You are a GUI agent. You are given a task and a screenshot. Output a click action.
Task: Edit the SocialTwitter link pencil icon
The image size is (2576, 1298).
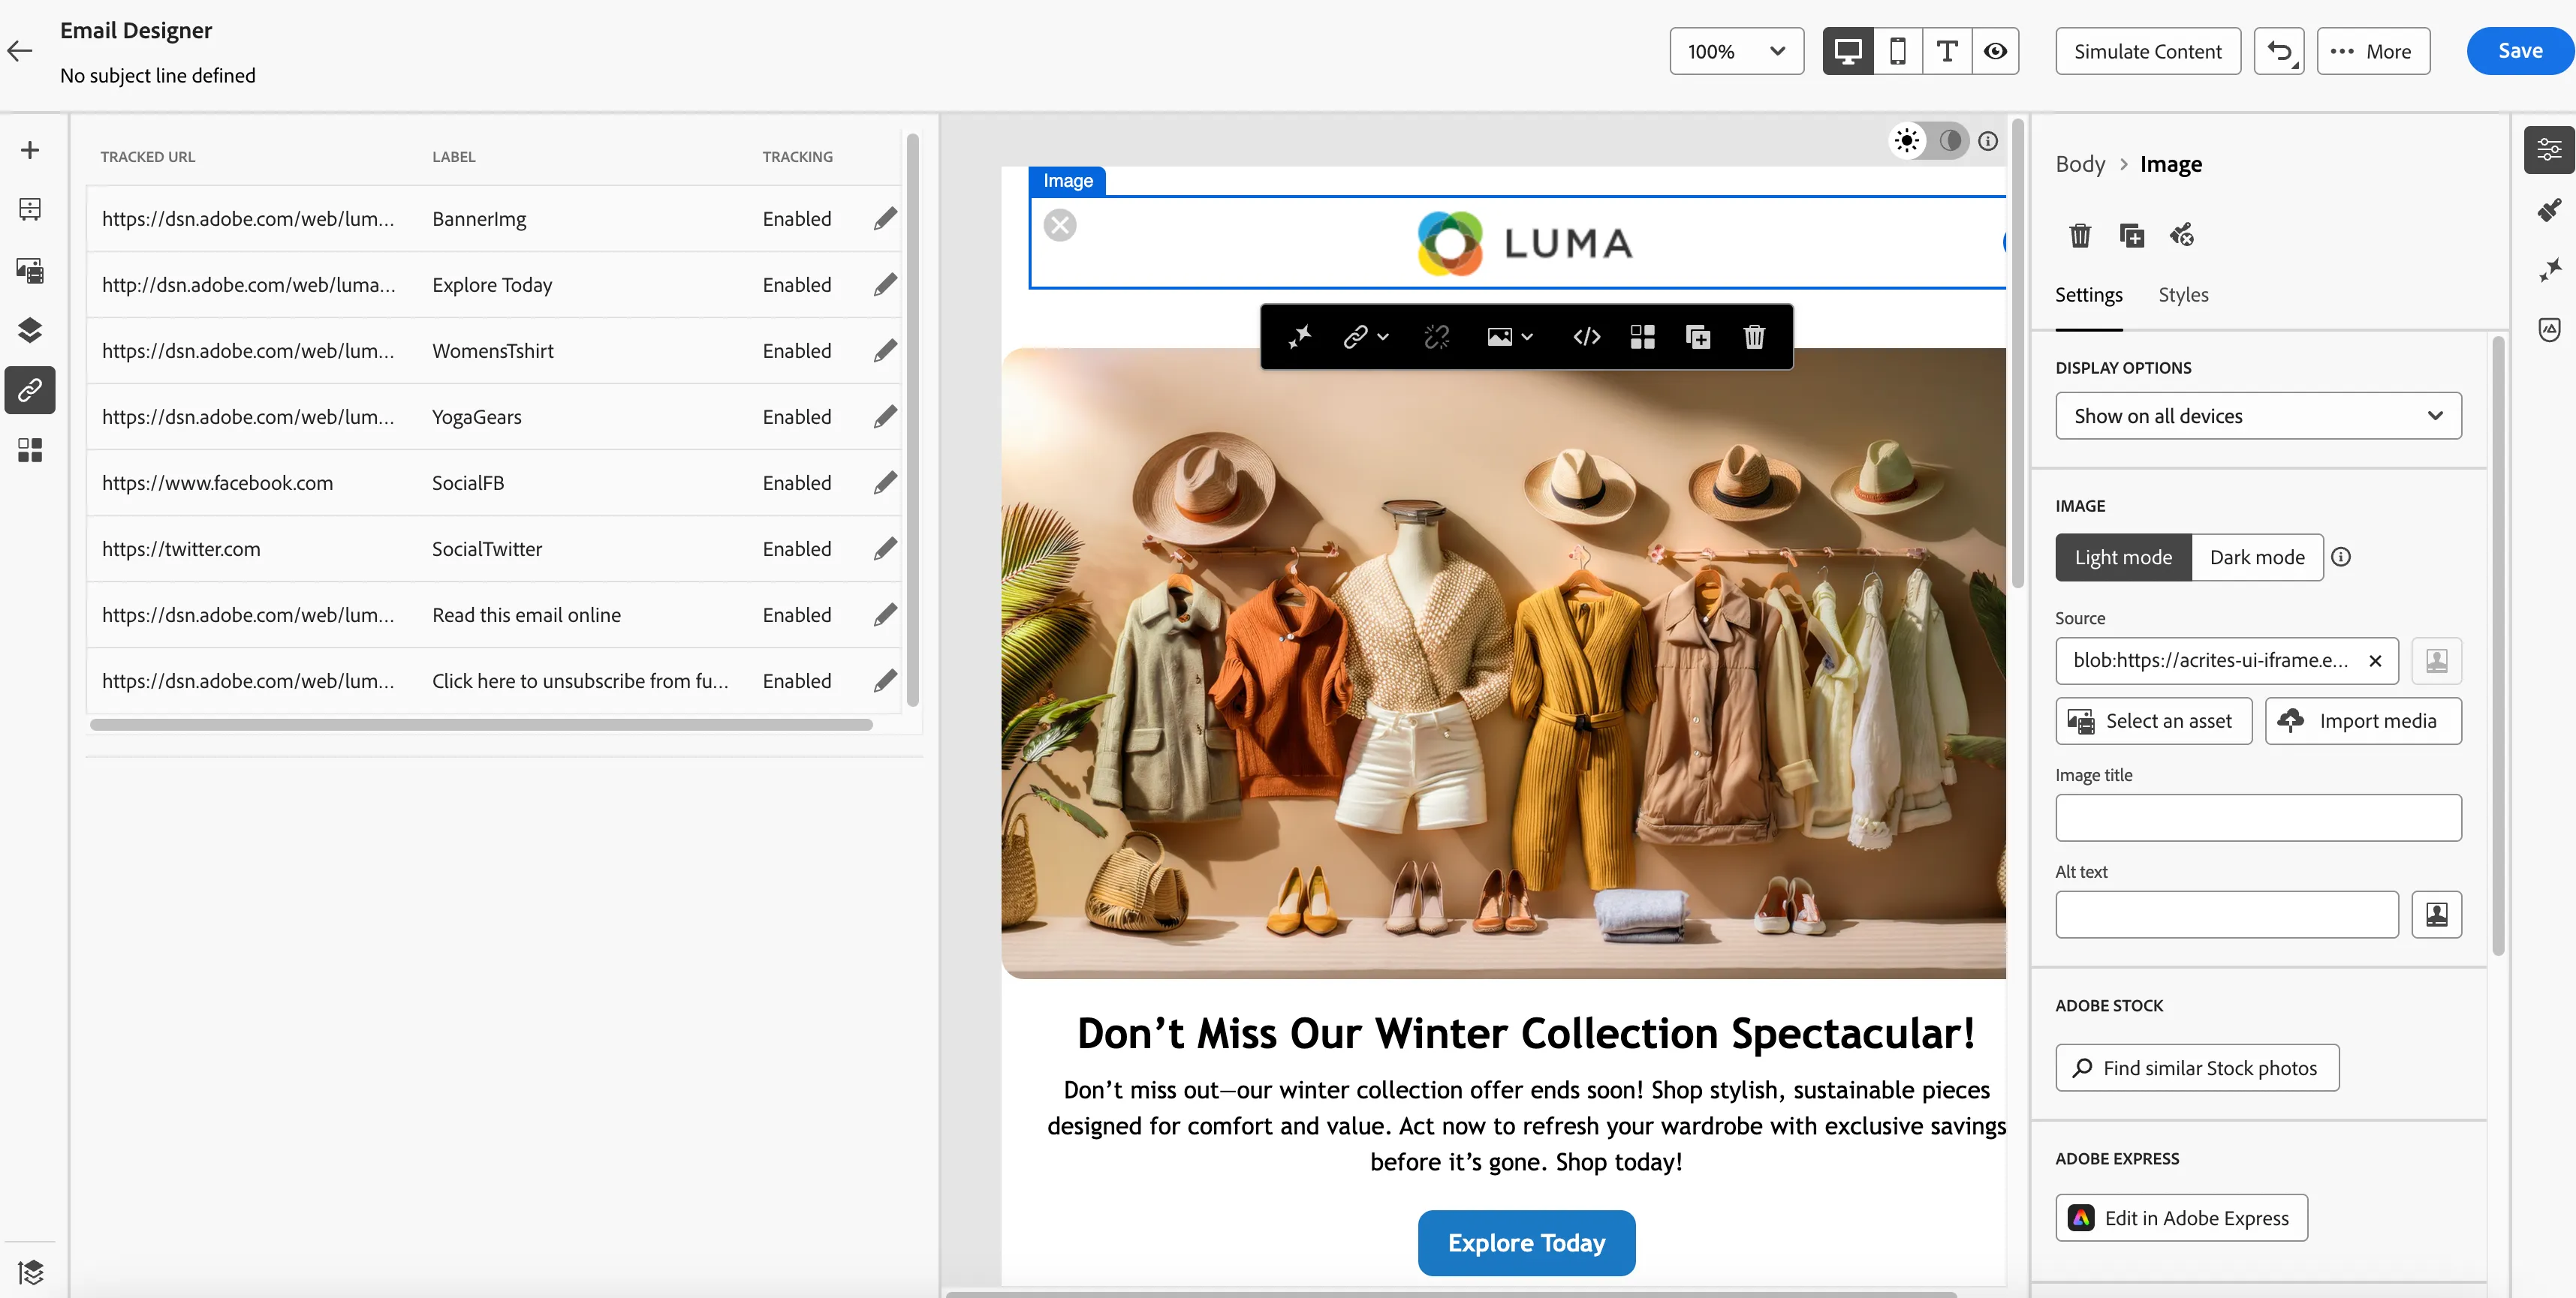click(884, 548)
